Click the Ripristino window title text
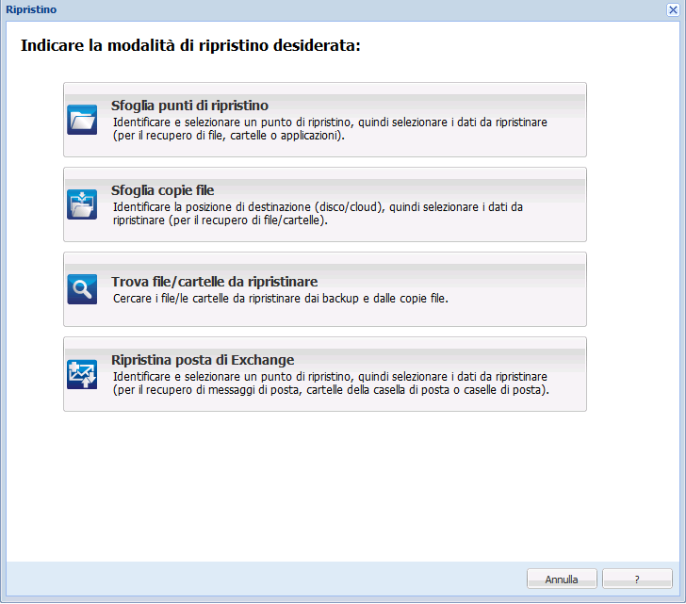Screen dimensions: 686x604 [x=31, y=9]
